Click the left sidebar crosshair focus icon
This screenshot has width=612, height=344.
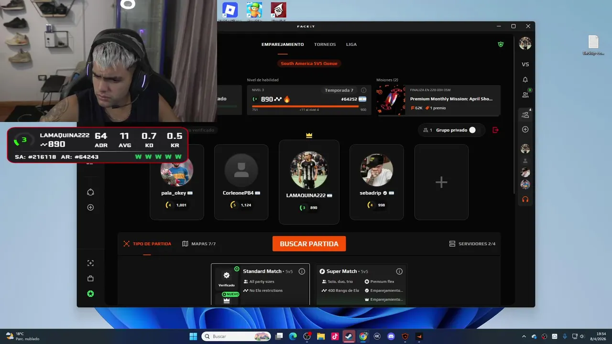click(90, 263)
